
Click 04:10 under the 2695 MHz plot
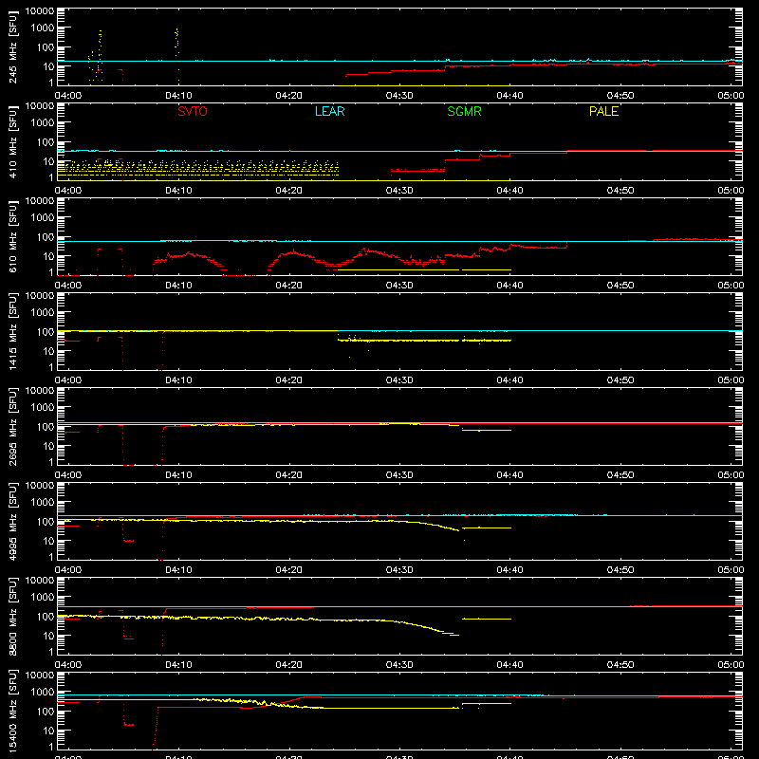click(x=178, y=475)
